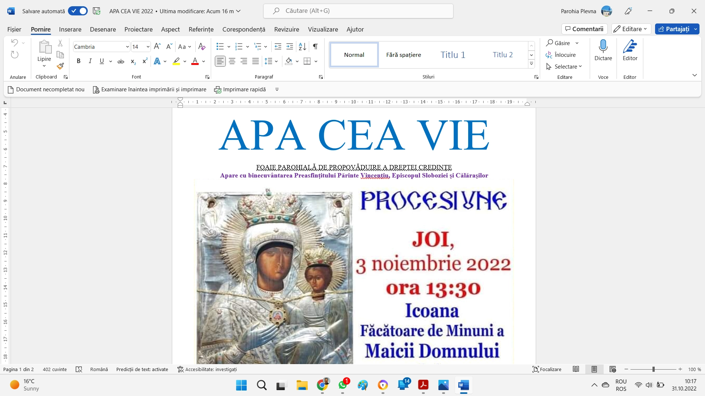Click the Bold formatting icon
The image size is (705, 396).
(78, 61)
